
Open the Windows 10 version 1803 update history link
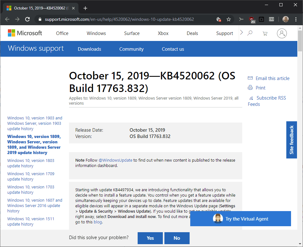pos(31,163)
